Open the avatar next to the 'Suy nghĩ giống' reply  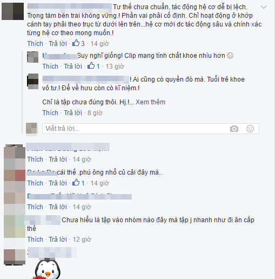point(32,57)
